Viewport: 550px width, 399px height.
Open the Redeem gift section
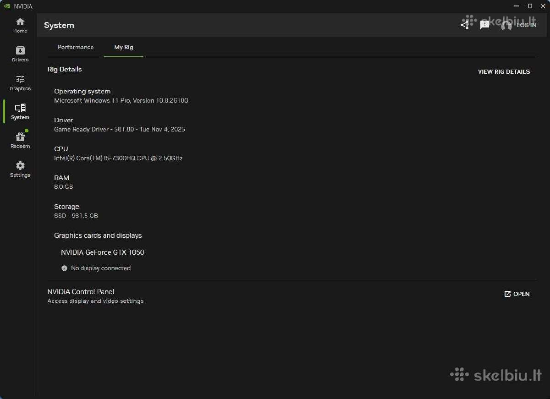[x=20, y=141]
